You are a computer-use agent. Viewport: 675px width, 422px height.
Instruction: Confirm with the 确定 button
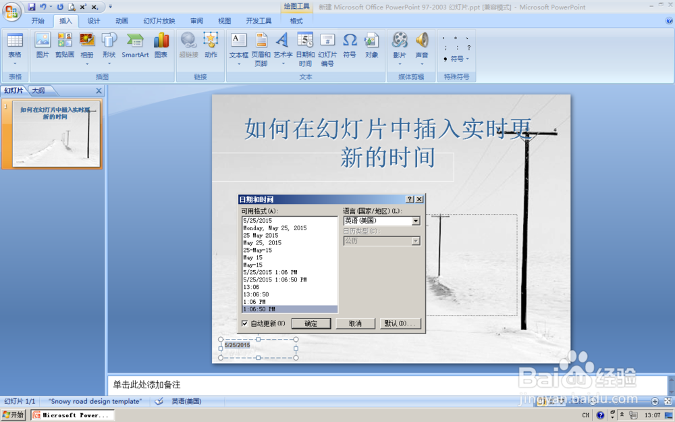pos(311,323)
